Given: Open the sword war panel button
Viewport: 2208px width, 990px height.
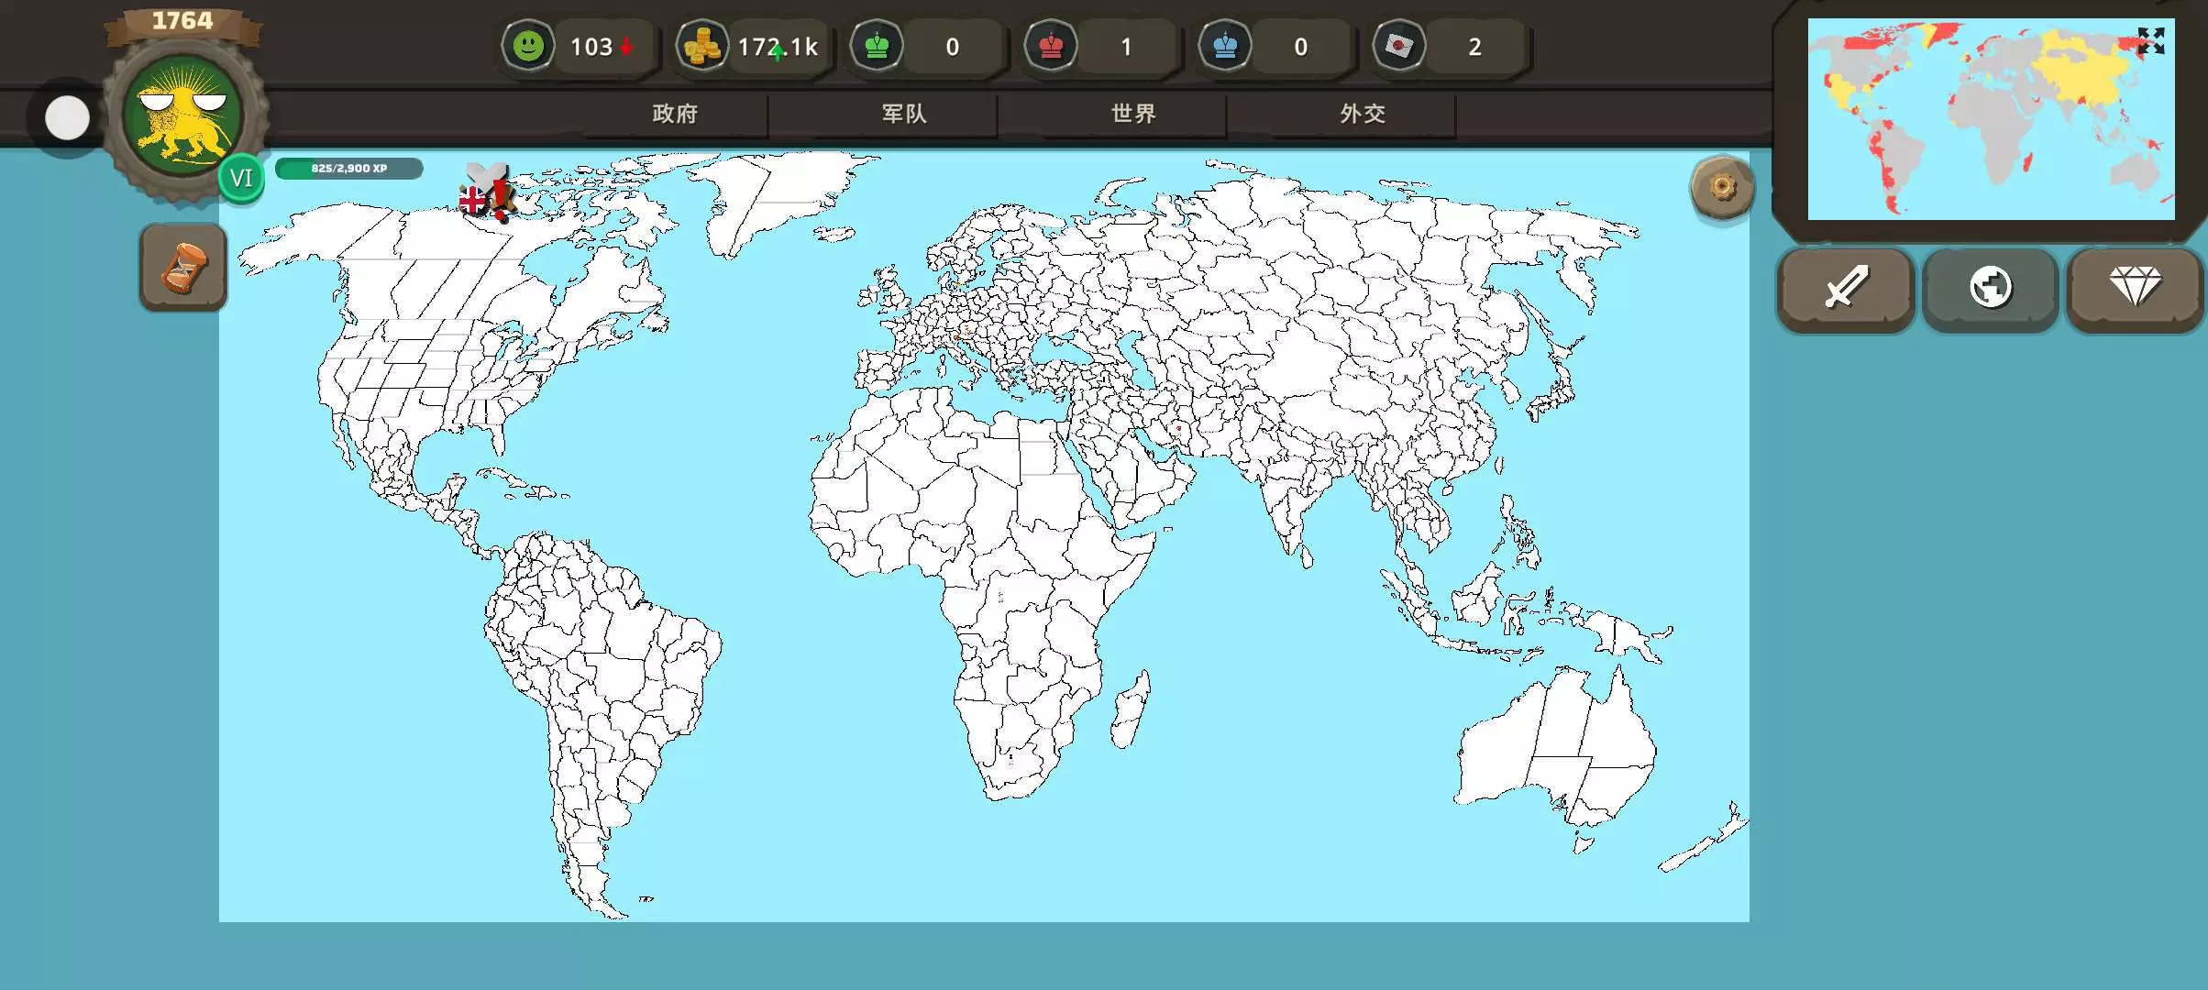Looking at the screenshot, I should 1845,287.
